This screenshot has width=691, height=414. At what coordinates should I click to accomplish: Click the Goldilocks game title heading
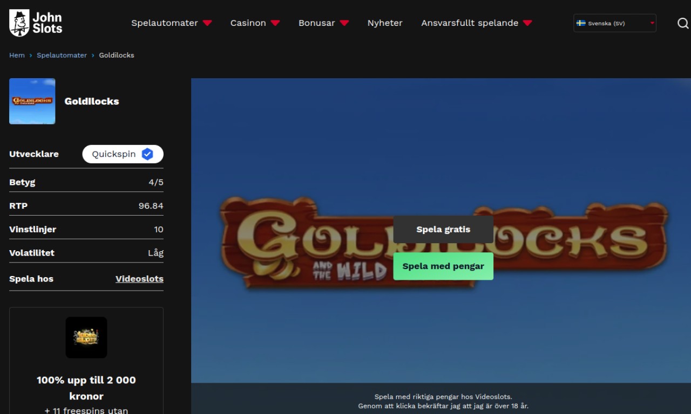click(x=92, y=101)
